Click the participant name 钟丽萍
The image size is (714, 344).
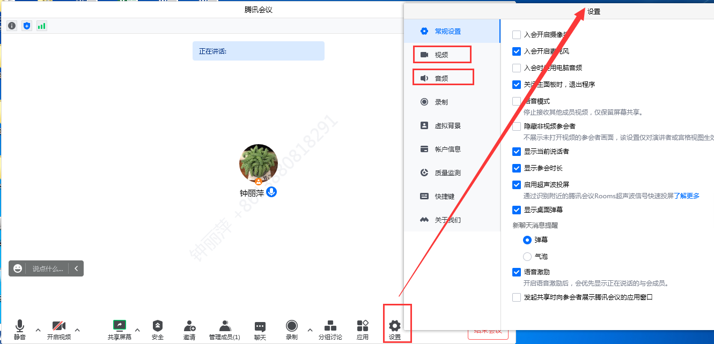pyautogui.click(x=252, y=193)
